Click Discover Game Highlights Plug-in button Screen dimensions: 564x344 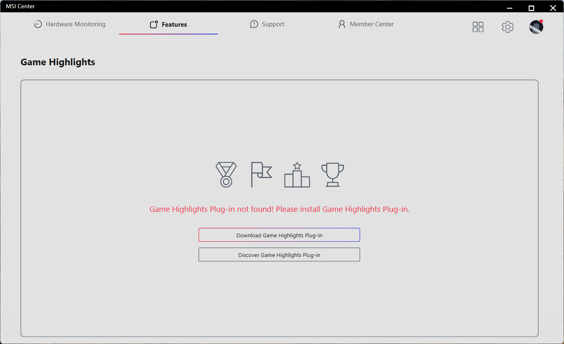pos(279,255)
